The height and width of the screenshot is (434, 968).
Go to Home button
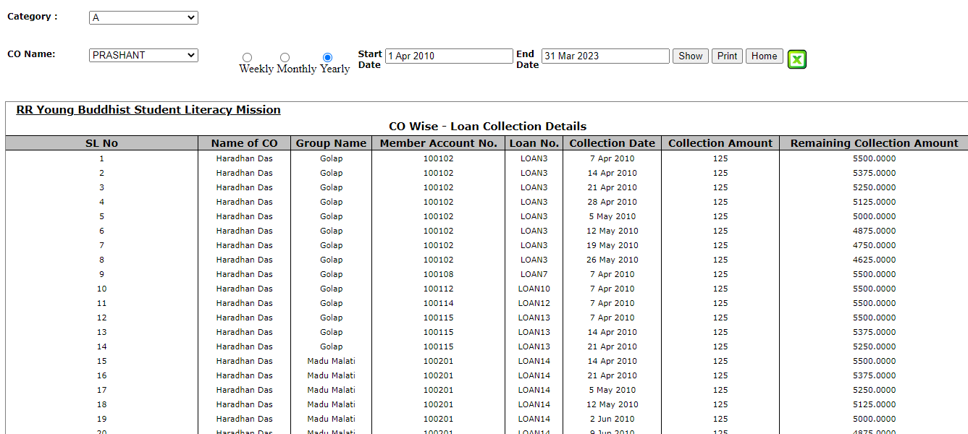pos(764,56)
